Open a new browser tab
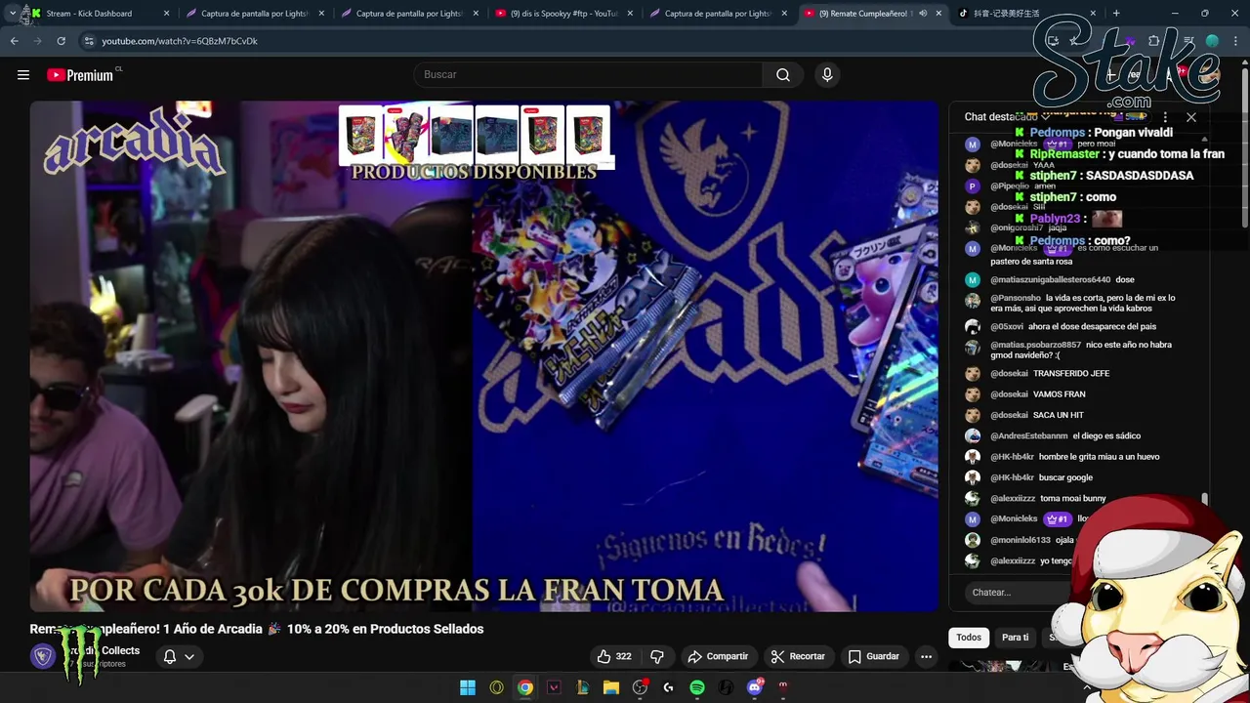Screen dimensions: 1250x703 1116,14
